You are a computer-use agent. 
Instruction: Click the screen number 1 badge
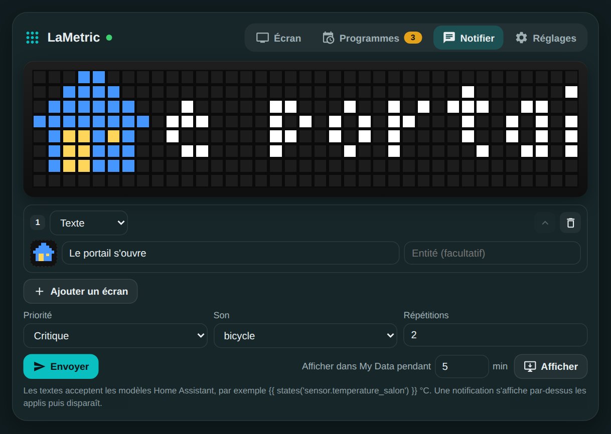[x=37, y=223]
